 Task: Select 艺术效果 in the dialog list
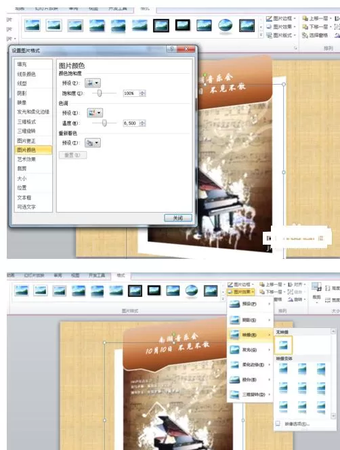pos(33,159)
